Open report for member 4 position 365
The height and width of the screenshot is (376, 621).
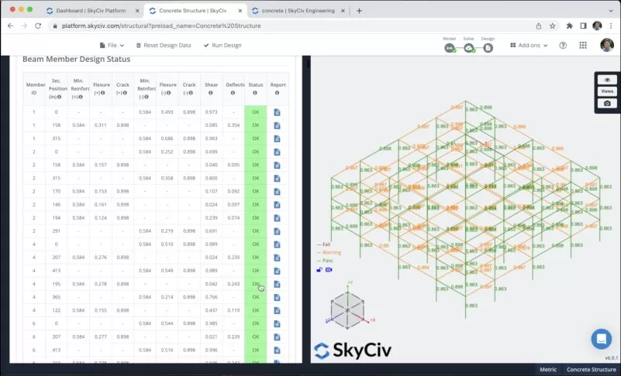277,297
